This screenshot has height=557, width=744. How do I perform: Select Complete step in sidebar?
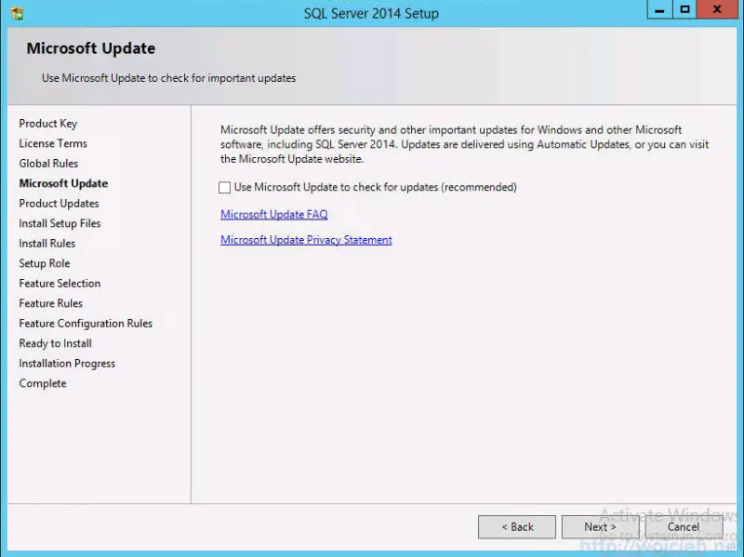pos(42,382)
